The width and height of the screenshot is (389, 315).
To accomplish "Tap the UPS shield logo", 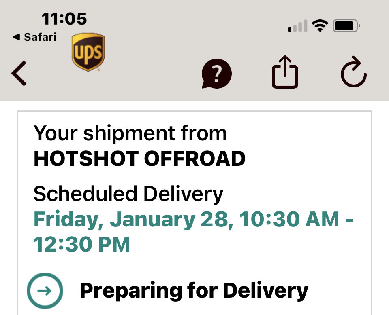I will tap(88, 52).
